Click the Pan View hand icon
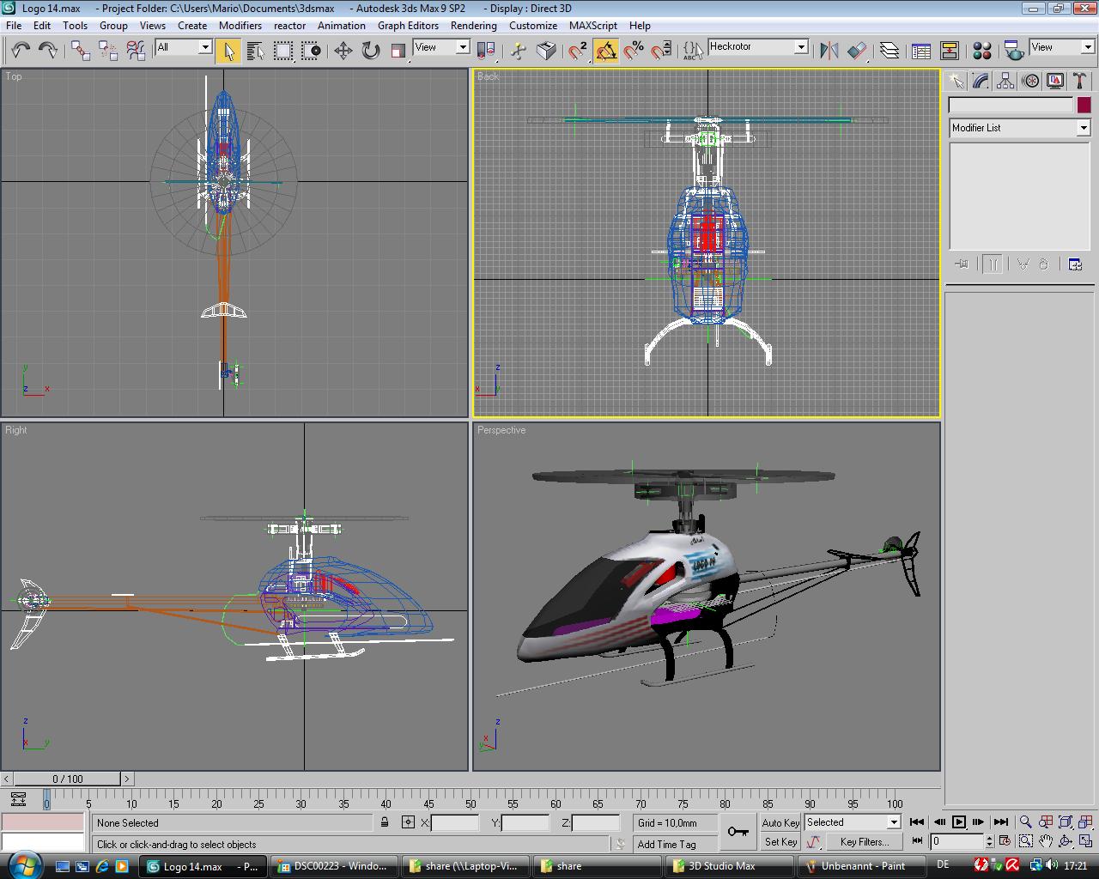The height and width of the screenshot is (879, 1099). pyautogui.click(x=1045, y=841)
